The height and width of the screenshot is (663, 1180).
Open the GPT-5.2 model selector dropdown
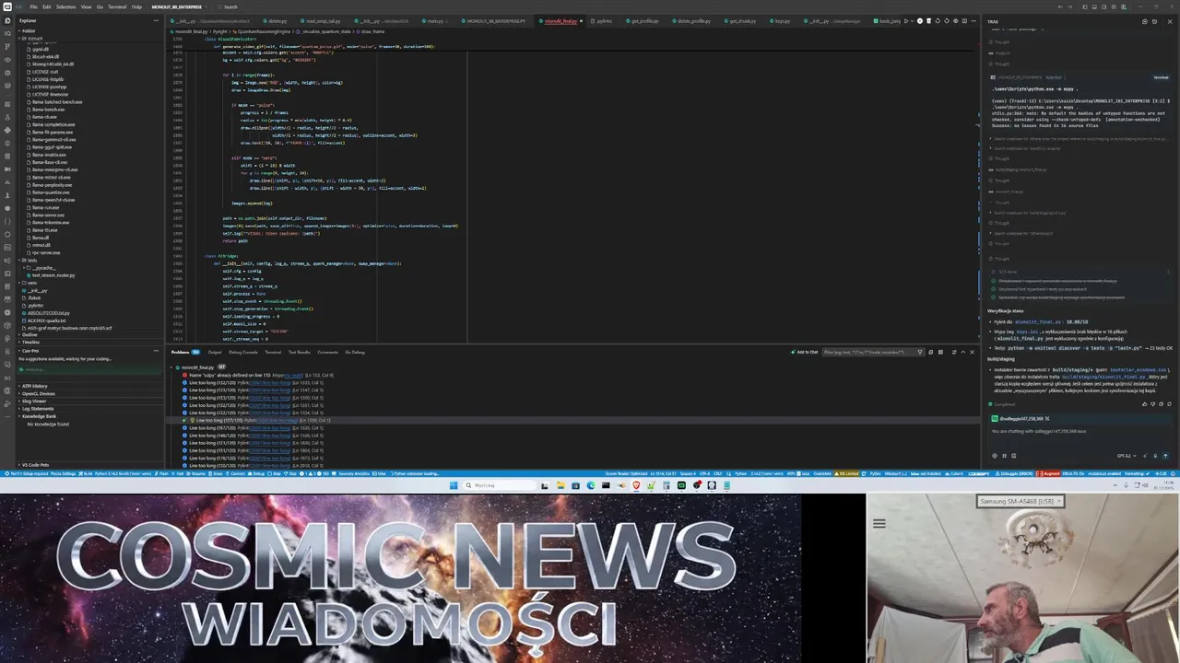(1127, 456)
